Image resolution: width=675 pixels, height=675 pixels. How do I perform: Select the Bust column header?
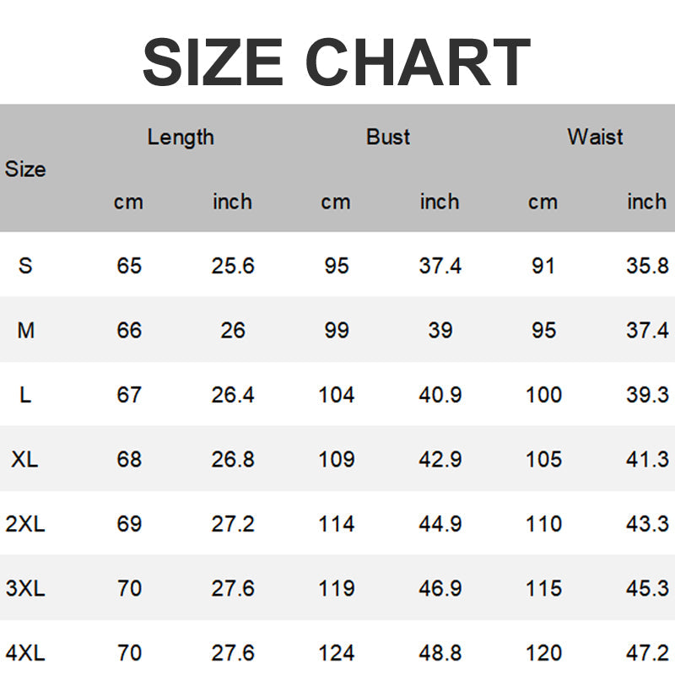pos(388,137)
